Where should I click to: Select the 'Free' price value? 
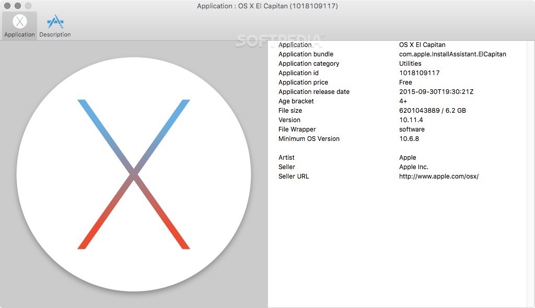(x=405, y=82)
